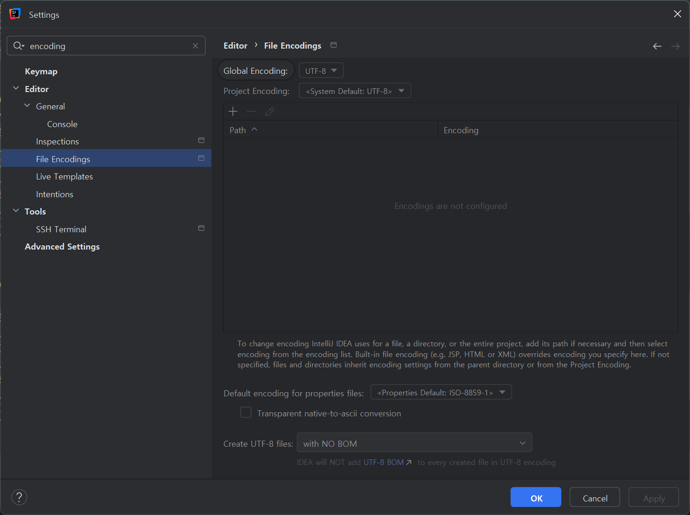Screen dimensions: 690x515
Task: Click the Cancel button
Action: 595,497
